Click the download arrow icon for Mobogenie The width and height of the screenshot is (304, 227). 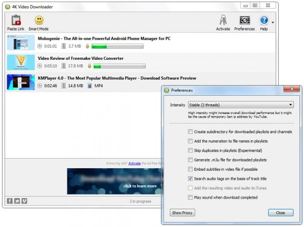pyautogui.click(x=88, y=46)
